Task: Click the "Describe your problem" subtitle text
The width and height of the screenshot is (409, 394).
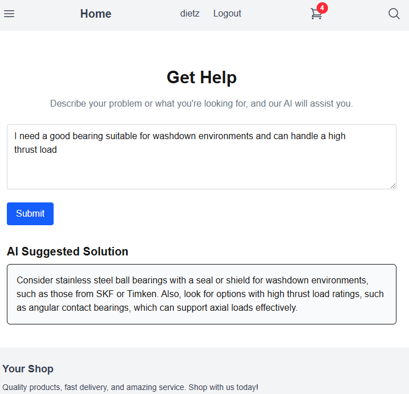Action: [x=201, y=104]
